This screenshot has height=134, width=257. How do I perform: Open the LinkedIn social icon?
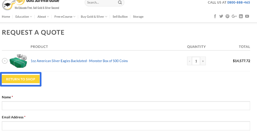241,16
